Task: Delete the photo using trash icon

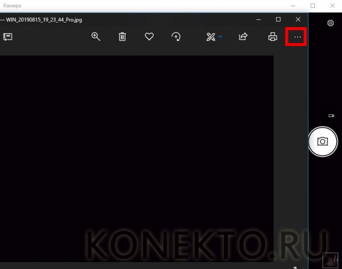Action: (122, 36)
